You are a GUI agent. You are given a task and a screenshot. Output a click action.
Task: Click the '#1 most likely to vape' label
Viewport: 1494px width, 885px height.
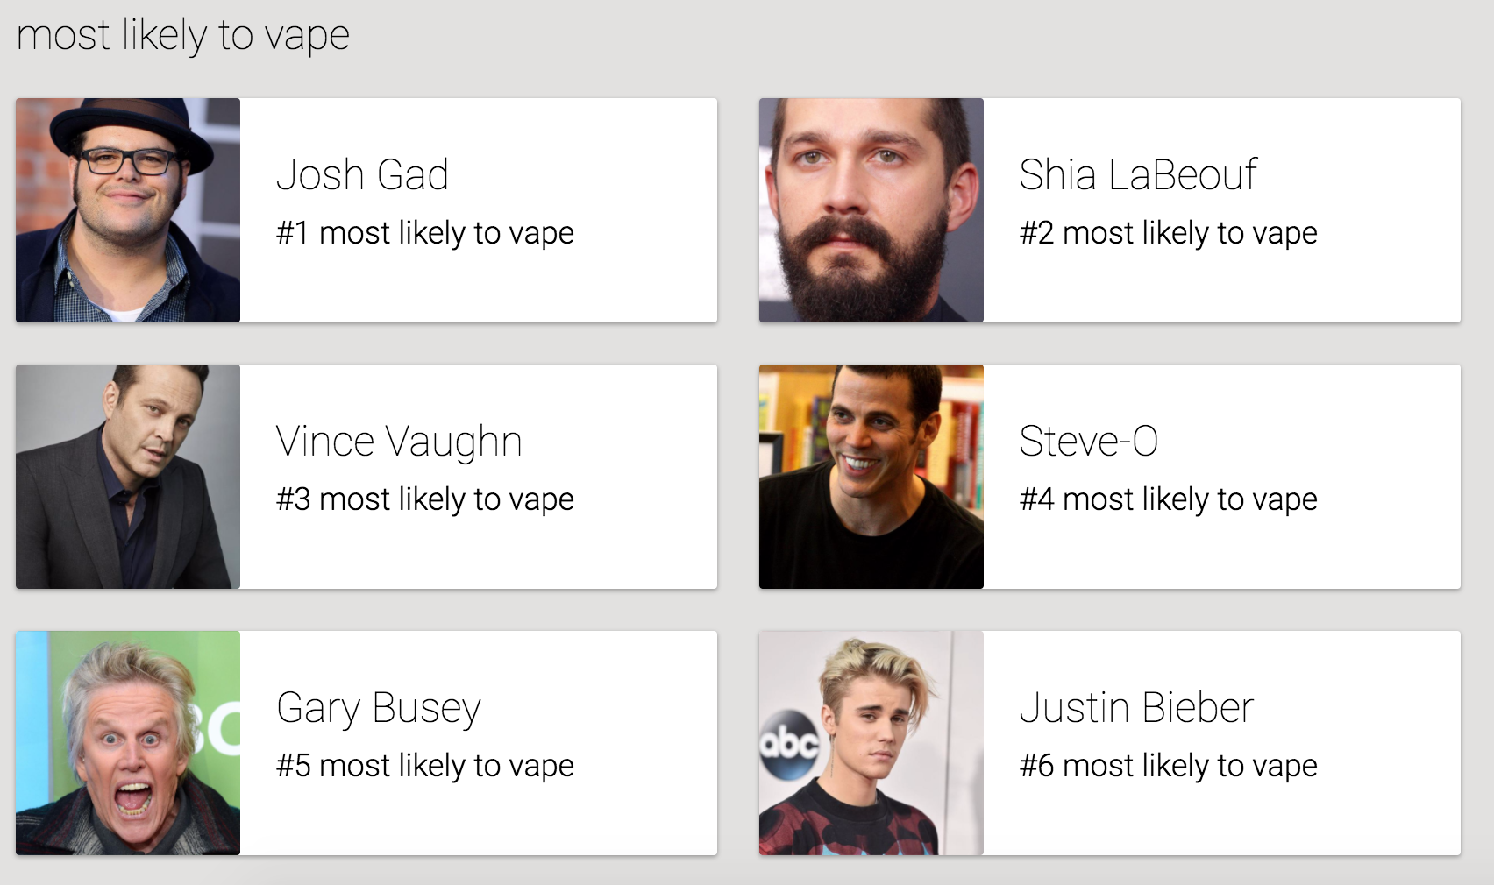[x=425, y=233]
